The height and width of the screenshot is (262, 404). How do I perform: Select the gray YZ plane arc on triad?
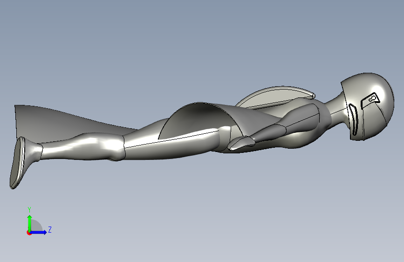coord(36,226)
